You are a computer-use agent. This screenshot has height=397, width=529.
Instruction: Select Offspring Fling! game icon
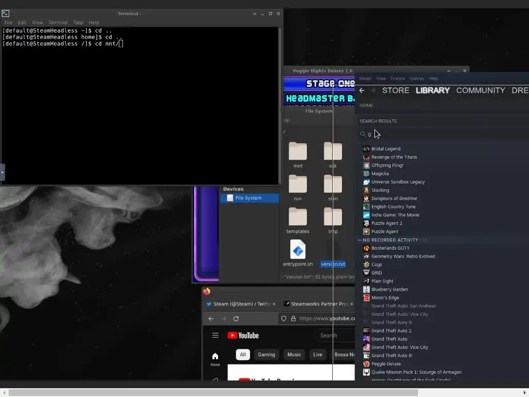[x=366, y=165]
